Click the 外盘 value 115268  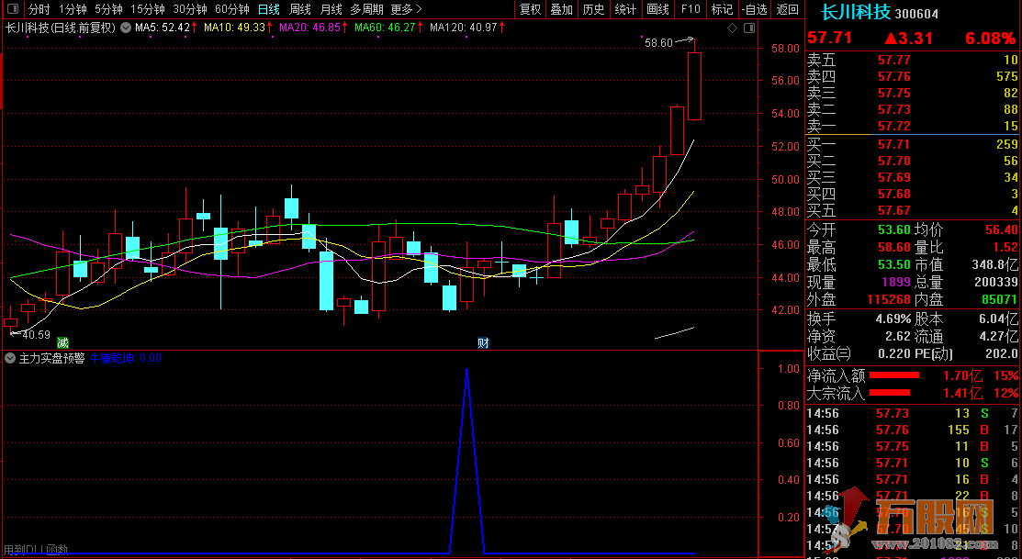click(x=889, y=300)
